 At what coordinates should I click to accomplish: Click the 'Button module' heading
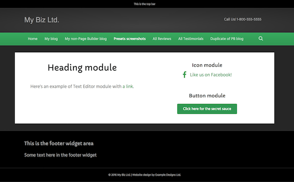(207, 96)
